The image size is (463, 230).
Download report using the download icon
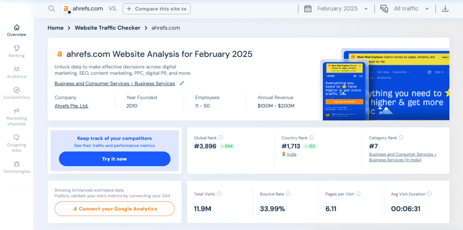tap(445, 9)
